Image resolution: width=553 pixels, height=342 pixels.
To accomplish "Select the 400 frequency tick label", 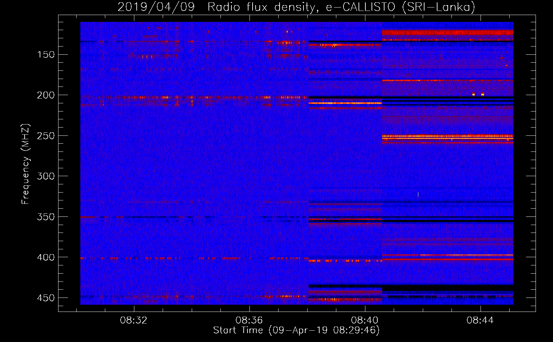I will [x=46, y=257].
